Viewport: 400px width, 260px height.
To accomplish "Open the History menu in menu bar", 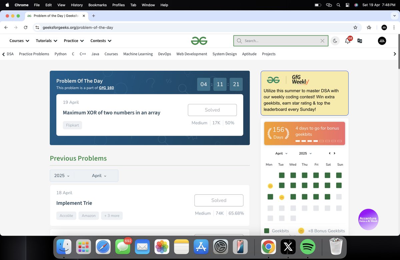I will [x=77, y=5].
